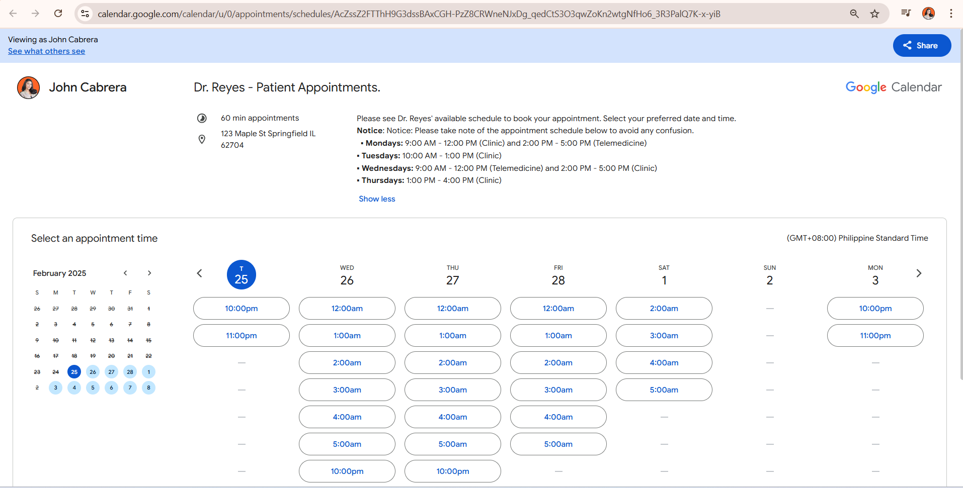This screenshot has width=963, height=488.
Task: Select February 27 in the mini calendar
Action: [x=111, y=372]
